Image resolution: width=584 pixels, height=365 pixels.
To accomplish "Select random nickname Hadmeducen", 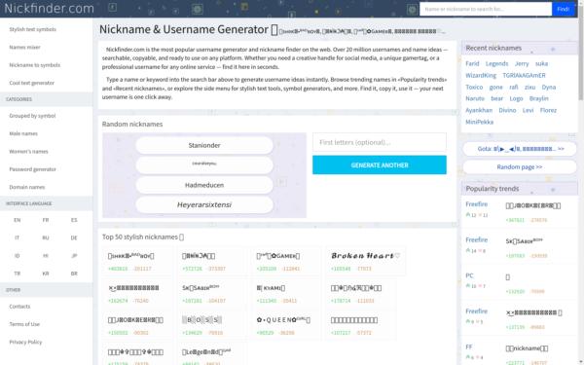I will coord(204,185).
